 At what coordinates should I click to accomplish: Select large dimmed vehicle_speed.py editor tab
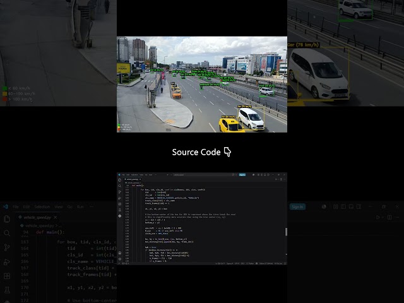click(37, 217)
